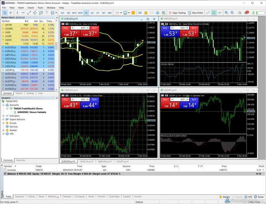This screenshot has width=266, height=204.
Task: Draw a horizontal line on chart
Action: tap(23, 13)
